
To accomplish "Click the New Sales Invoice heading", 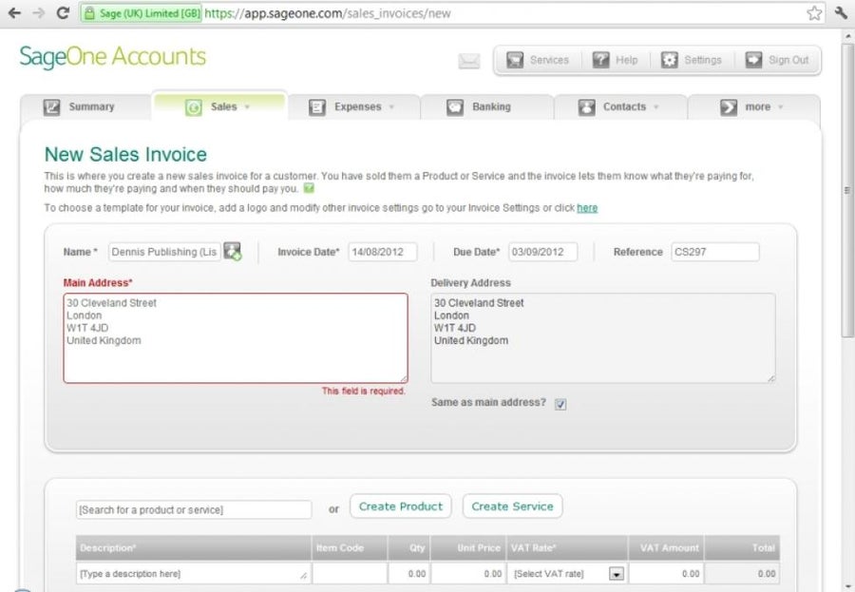I will point(125,154).
